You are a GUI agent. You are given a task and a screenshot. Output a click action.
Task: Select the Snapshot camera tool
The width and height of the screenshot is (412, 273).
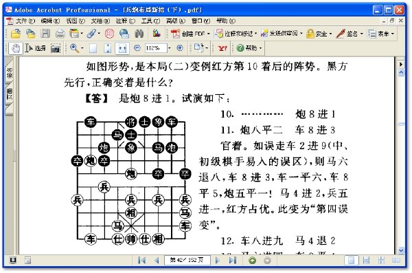[x=56, y=48]
